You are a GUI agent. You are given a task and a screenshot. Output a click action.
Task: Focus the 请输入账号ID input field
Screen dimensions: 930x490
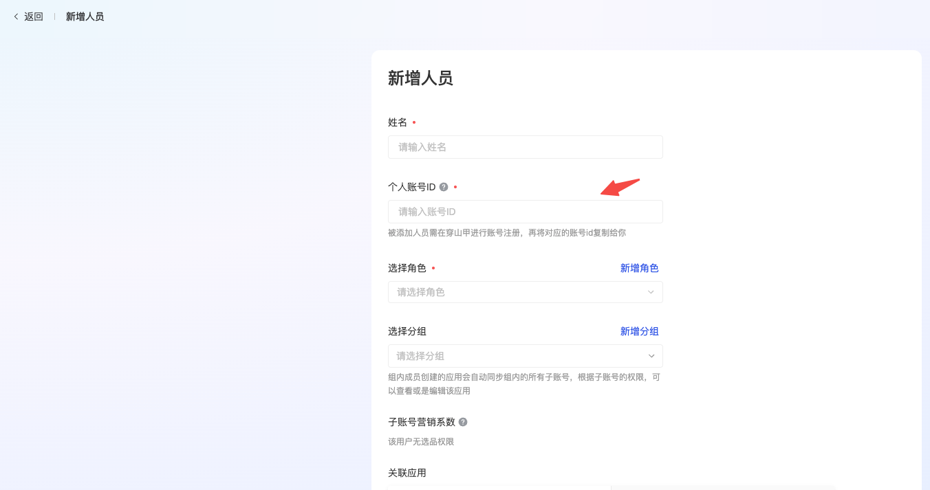coord(525,212)
